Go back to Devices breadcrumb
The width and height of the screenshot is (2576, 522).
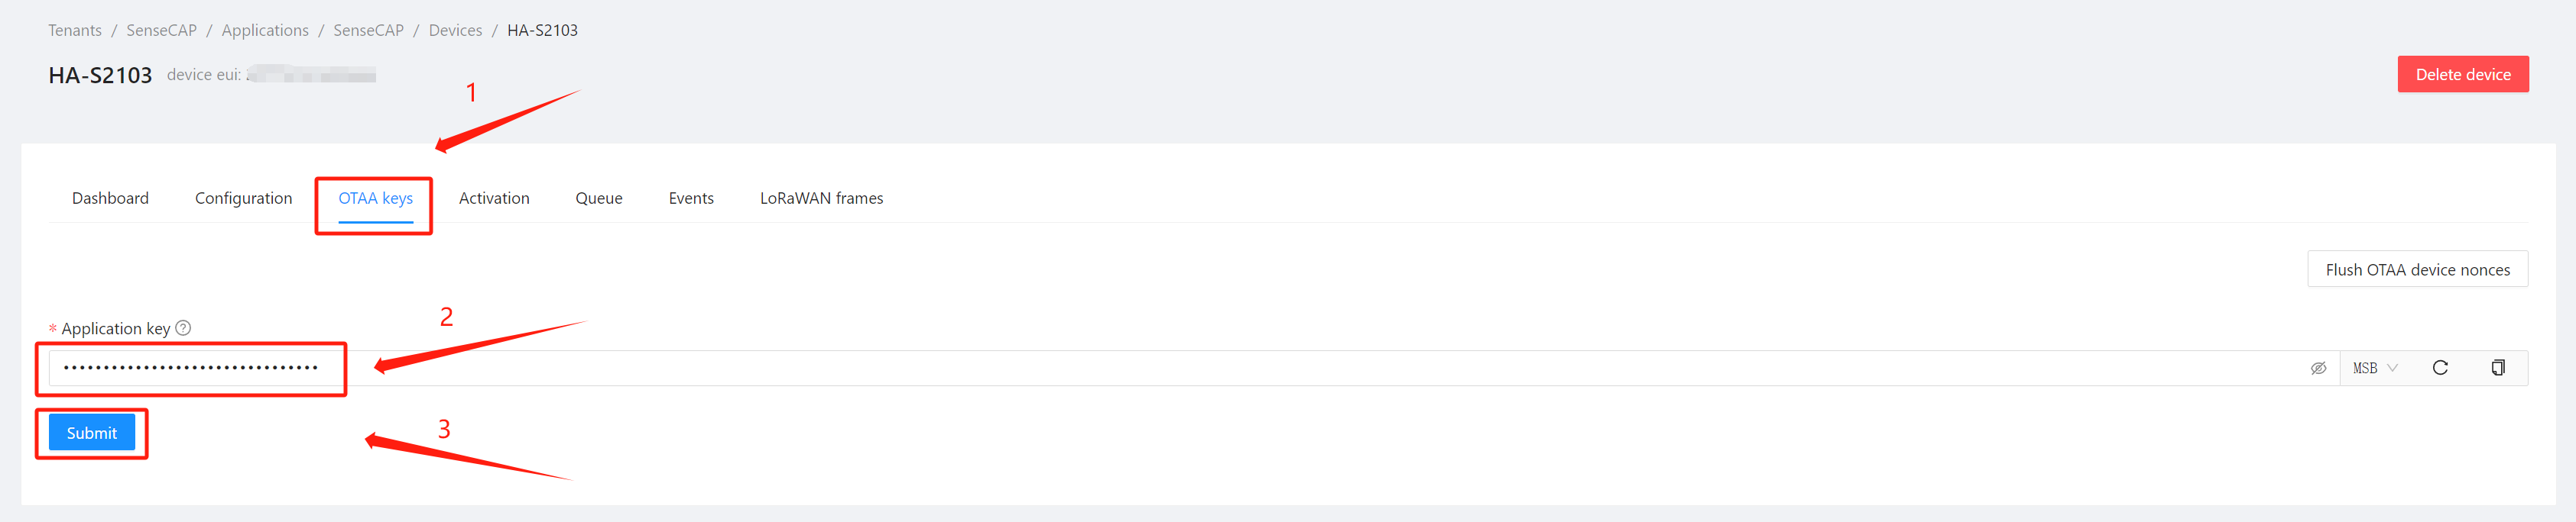tap(455, 30)
